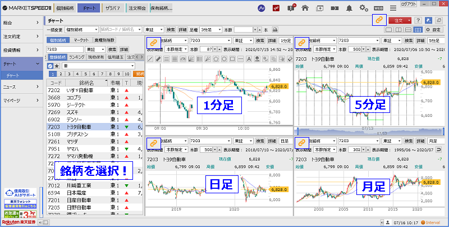Select the 7269 スズキ row in watchlist
This screenshot has height=227, width=449.
tap(94, 112)
